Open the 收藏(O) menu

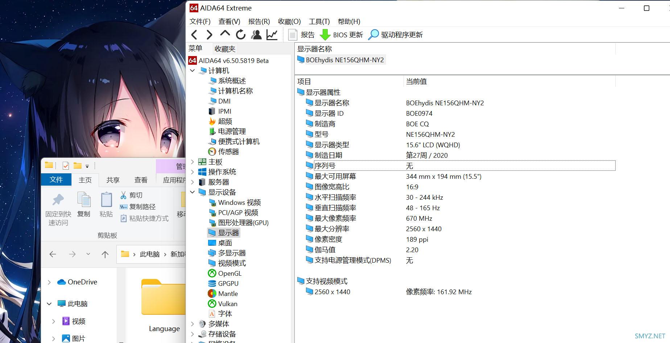click(289, 21)
